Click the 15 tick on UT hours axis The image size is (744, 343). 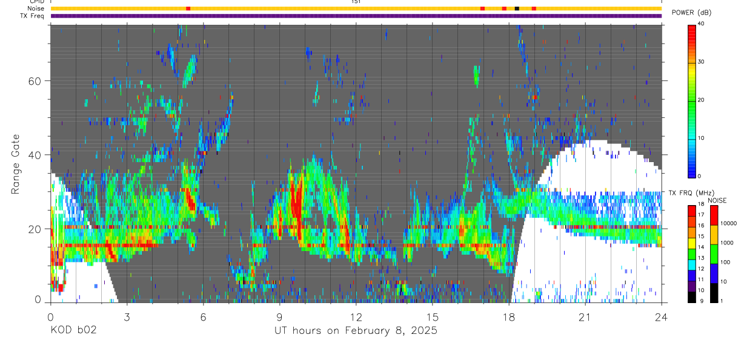pos(432,316)
